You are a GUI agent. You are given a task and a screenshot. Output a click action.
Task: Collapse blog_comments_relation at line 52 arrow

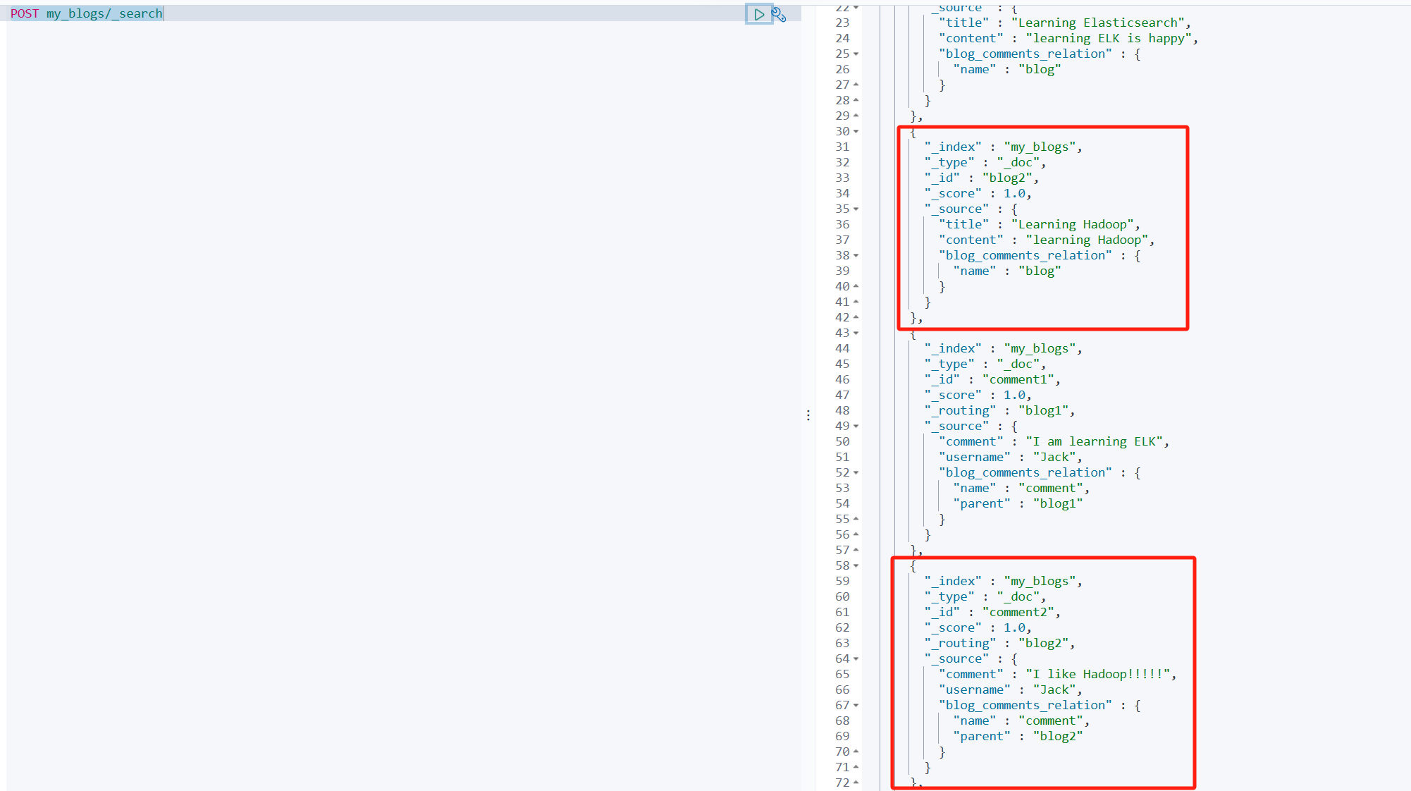(x=856, y=472)
